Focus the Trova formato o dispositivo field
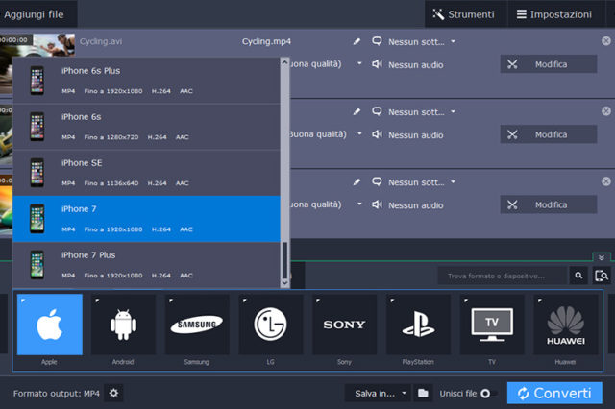 pyautogui.click(x=503, y=276)
